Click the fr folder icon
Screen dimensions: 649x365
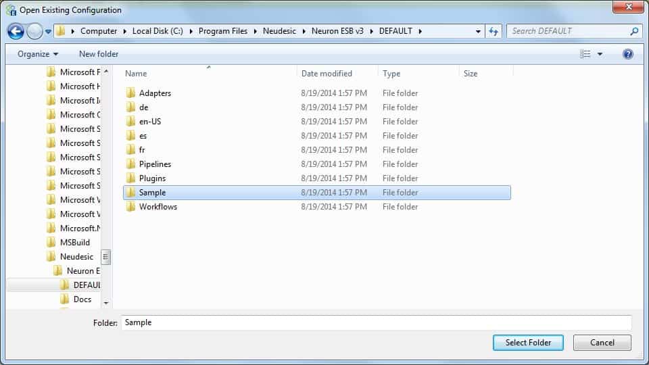130,150
